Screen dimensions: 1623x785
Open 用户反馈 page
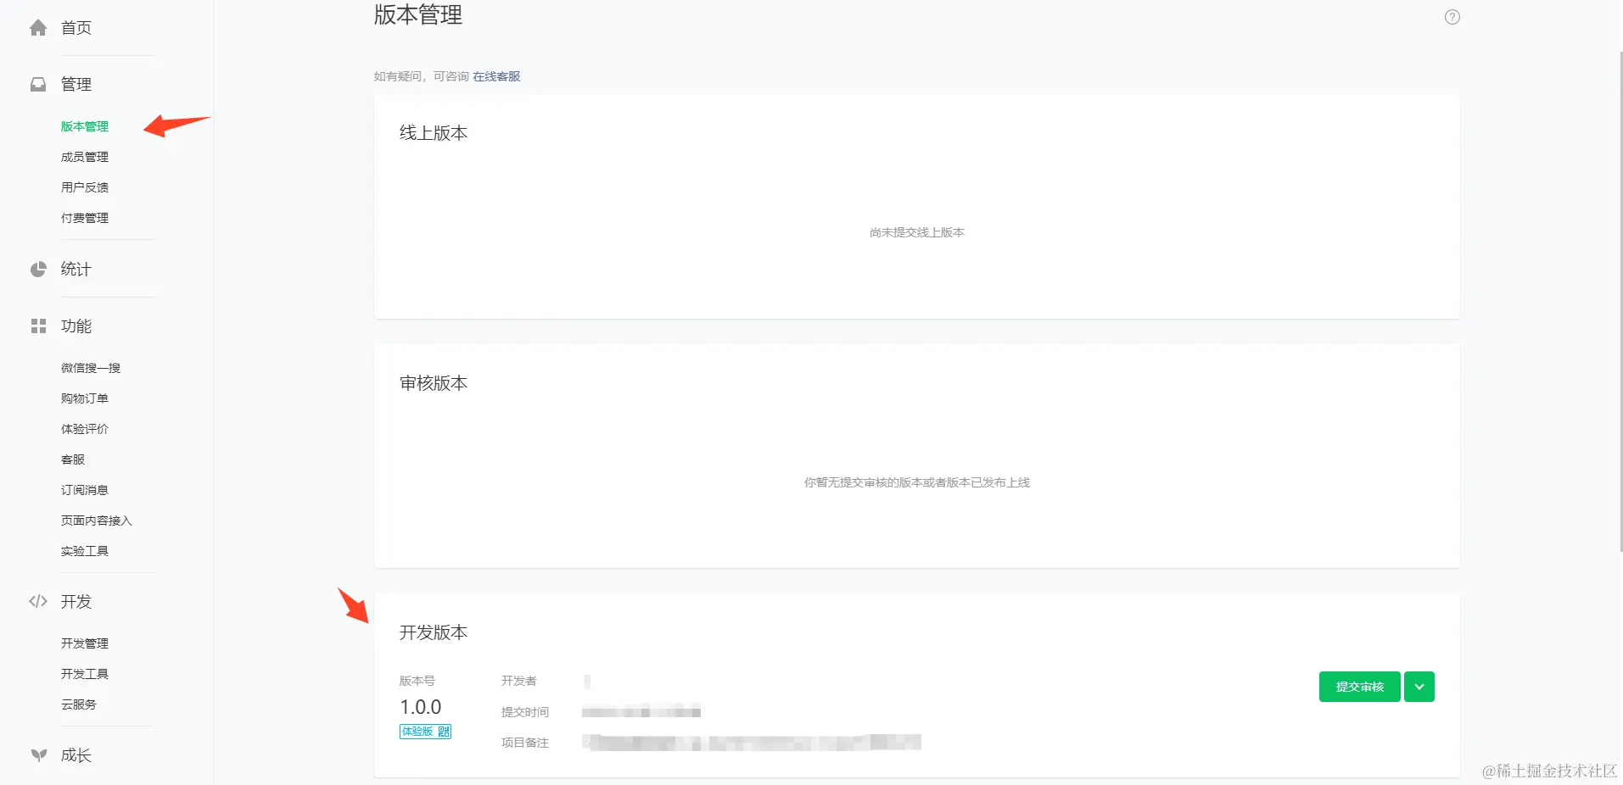click(85, 187)
